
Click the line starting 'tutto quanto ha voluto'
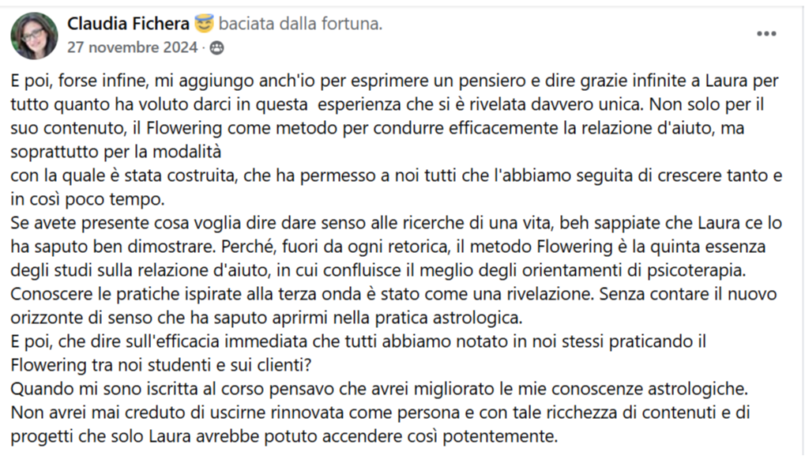(387, 105)
